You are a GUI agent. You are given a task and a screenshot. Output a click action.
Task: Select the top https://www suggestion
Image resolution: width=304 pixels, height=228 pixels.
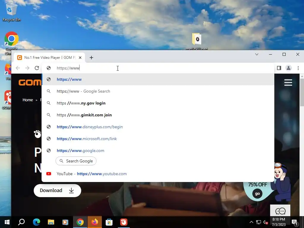[158, 79]
